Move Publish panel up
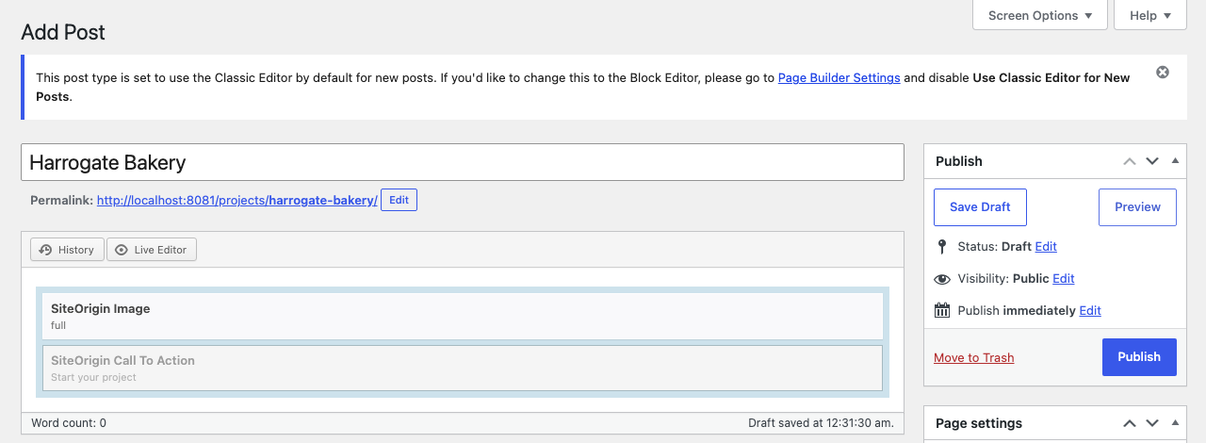Viewport: 1206px width, 443px height. tap(1130, 161)
